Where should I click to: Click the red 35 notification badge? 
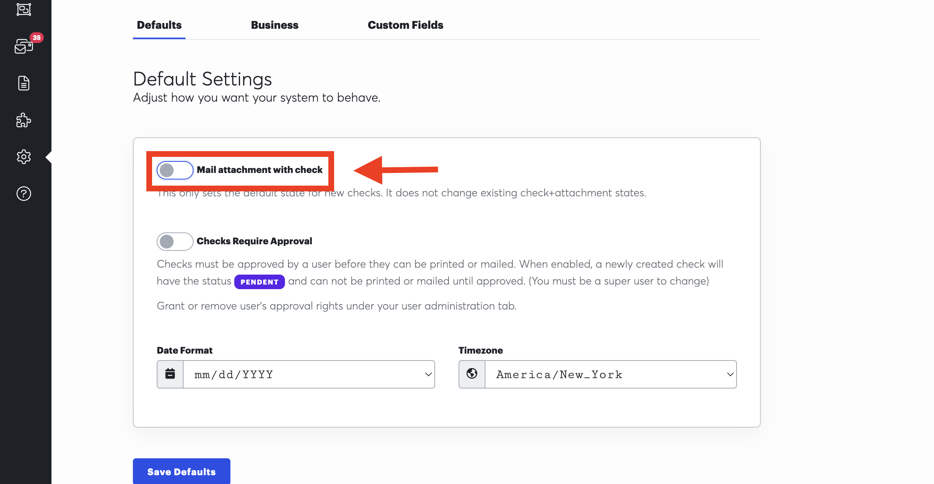pyautogui.click(x=36, y=37)
